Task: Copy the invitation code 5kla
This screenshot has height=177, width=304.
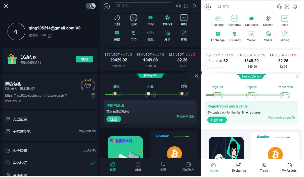Action: (50, 36)
